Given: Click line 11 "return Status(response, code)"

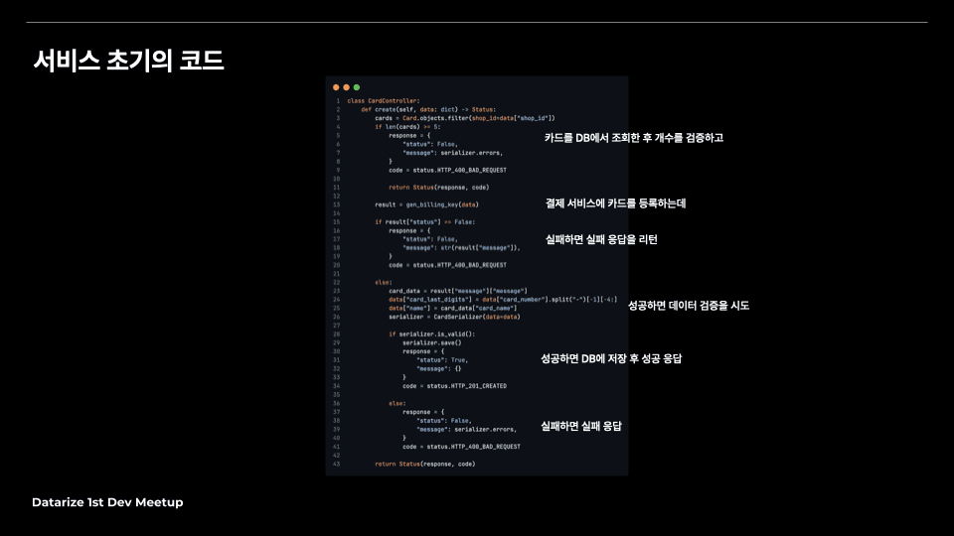Looking at the screenshot, I should point(438,188).
